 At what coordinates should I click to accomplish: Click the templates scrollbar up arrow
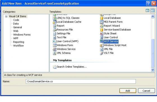(153, 16)
